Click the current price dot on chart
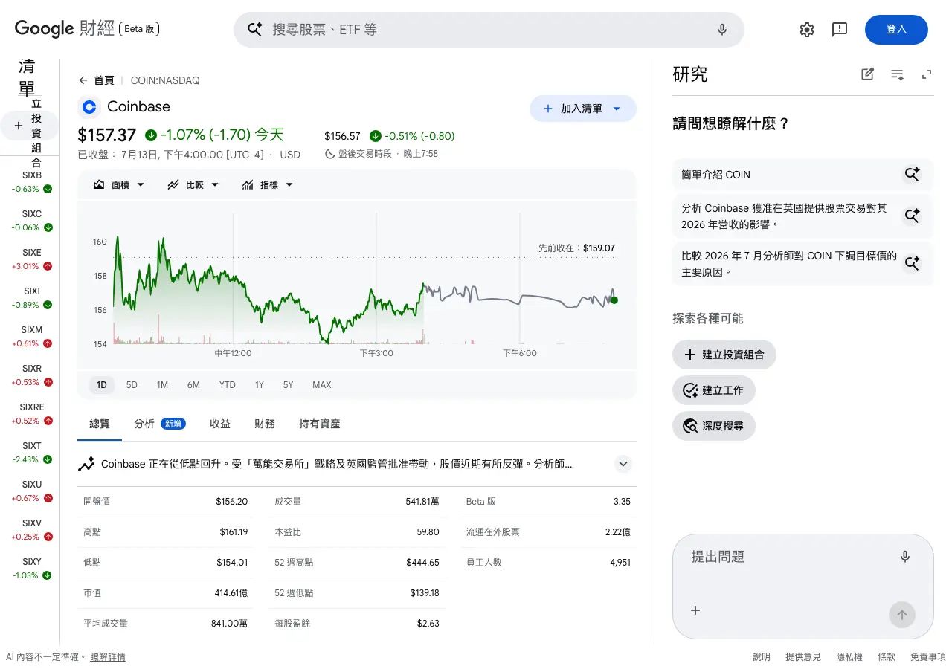This screenshot has width=952, height=669. pyautogui.click(x=614, y=300)
